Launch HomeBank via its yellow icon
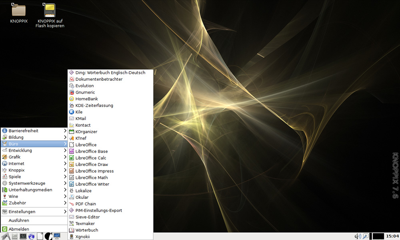The image size is (400, 240). coord(72,99)
